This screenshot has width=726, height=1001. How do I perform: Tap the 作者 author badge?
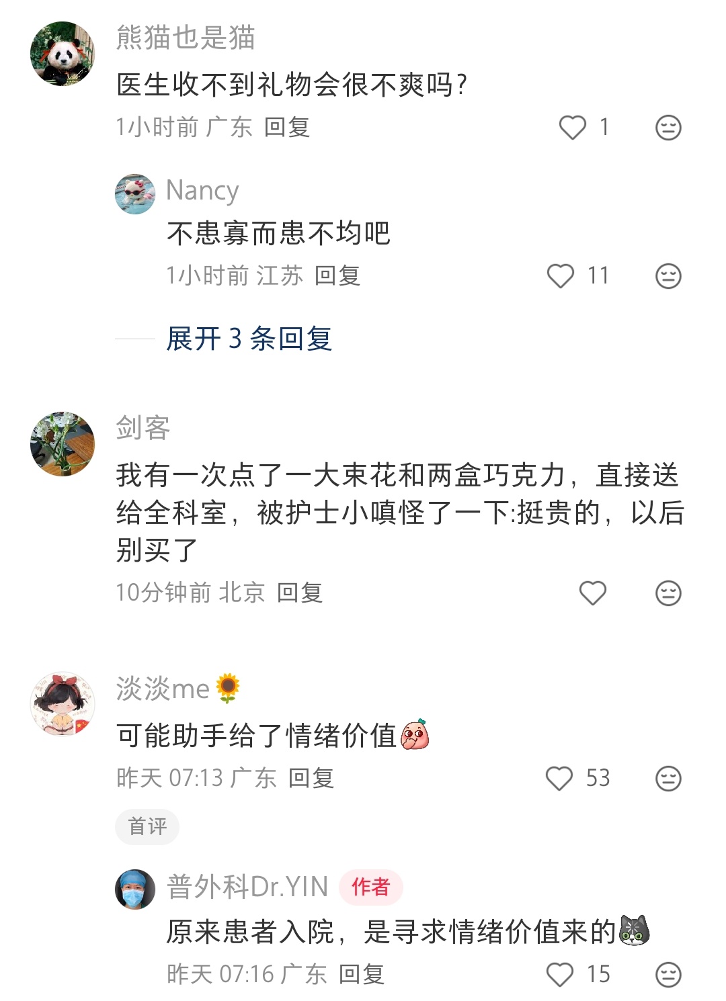[370, 887]
